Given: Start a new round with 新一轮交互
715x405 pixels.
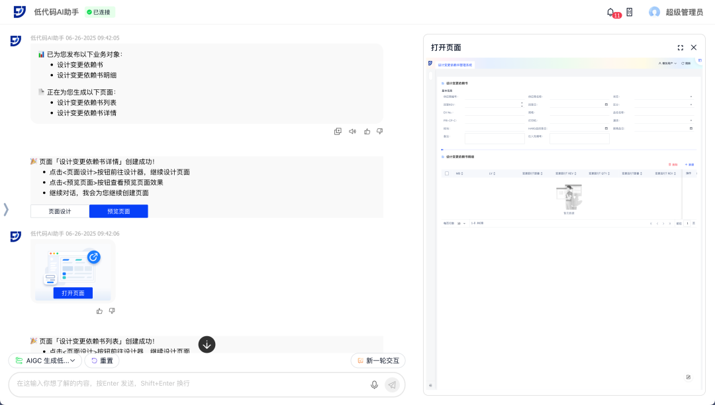Looking at the screenshot, I should tap(378, 361).
